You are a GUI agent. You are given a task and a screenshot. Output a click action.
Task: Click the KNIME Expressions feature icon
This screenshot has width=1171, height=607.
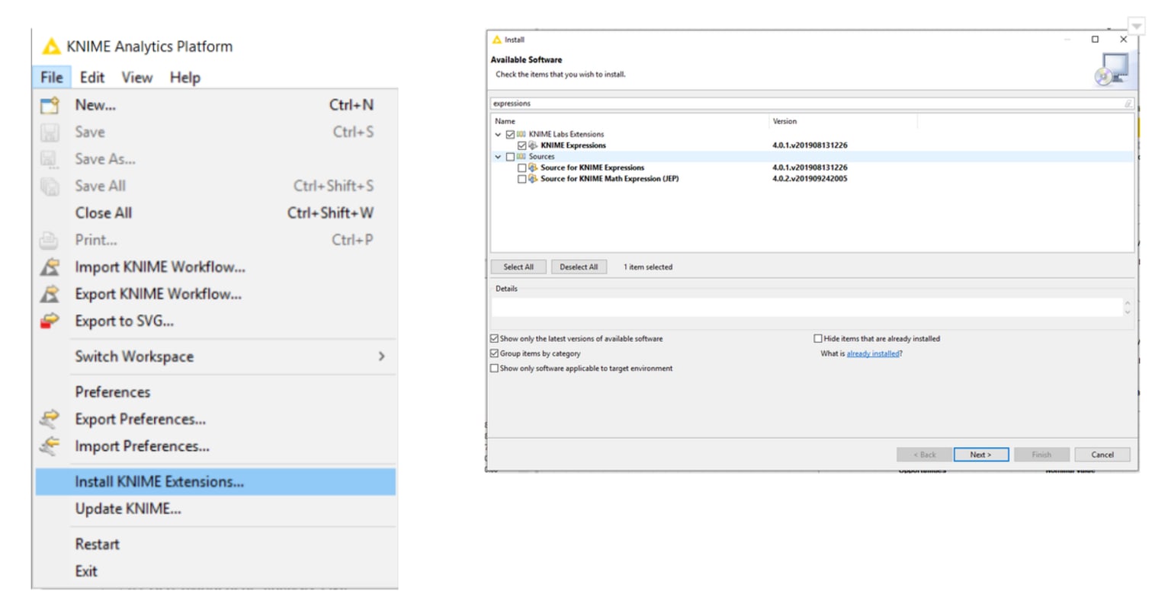click(533, 145)
